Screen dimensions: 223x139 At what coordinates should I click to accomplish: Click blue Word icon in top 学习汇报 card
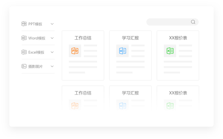(x=122, y=51)
